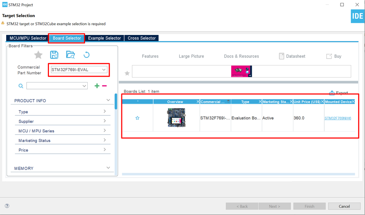Show the Features view

[x=150, y=56]
